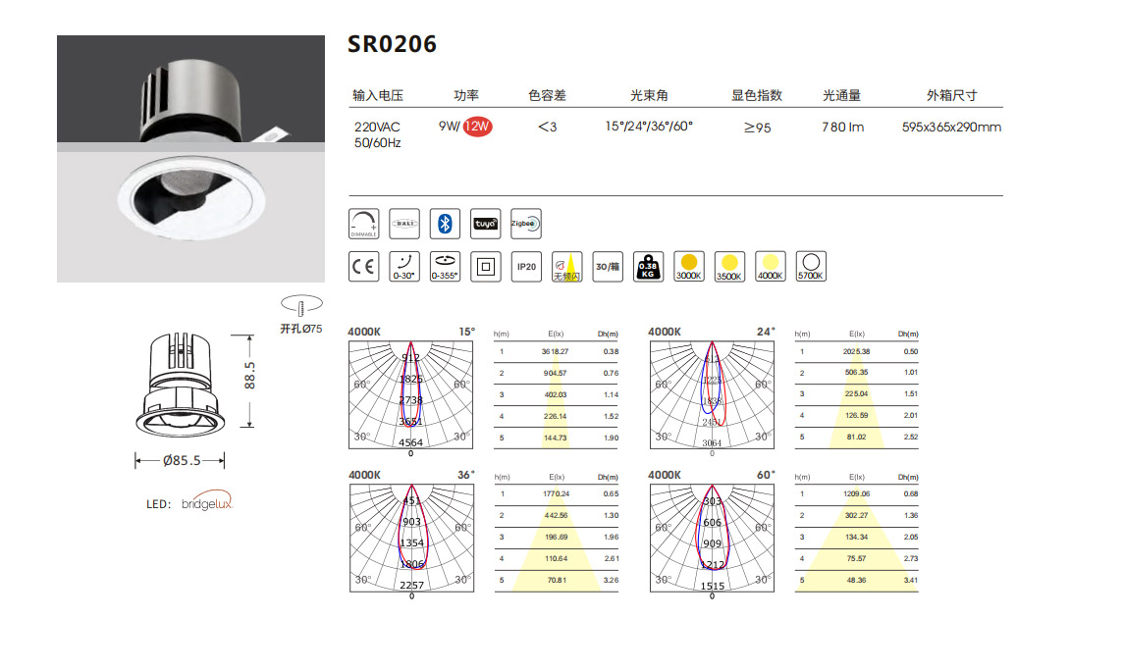
Task: Click the 功率 column header
Action: click(x=466, y=95)
